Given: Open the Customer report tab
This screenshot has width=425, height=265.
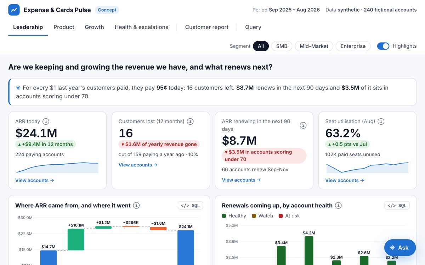Looking at the screenshot, I should click(207, 27).
